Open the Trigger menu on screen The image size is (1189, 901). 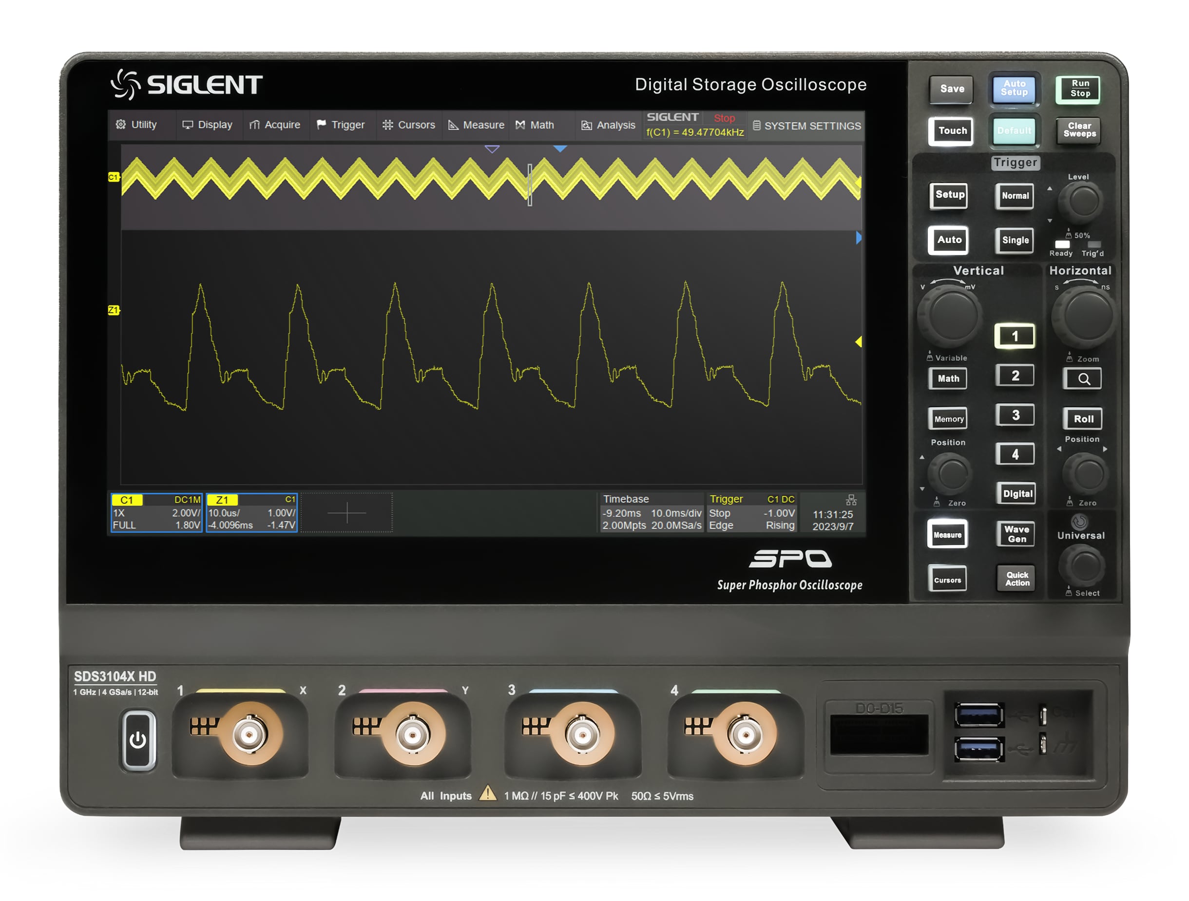click(341, 125)
